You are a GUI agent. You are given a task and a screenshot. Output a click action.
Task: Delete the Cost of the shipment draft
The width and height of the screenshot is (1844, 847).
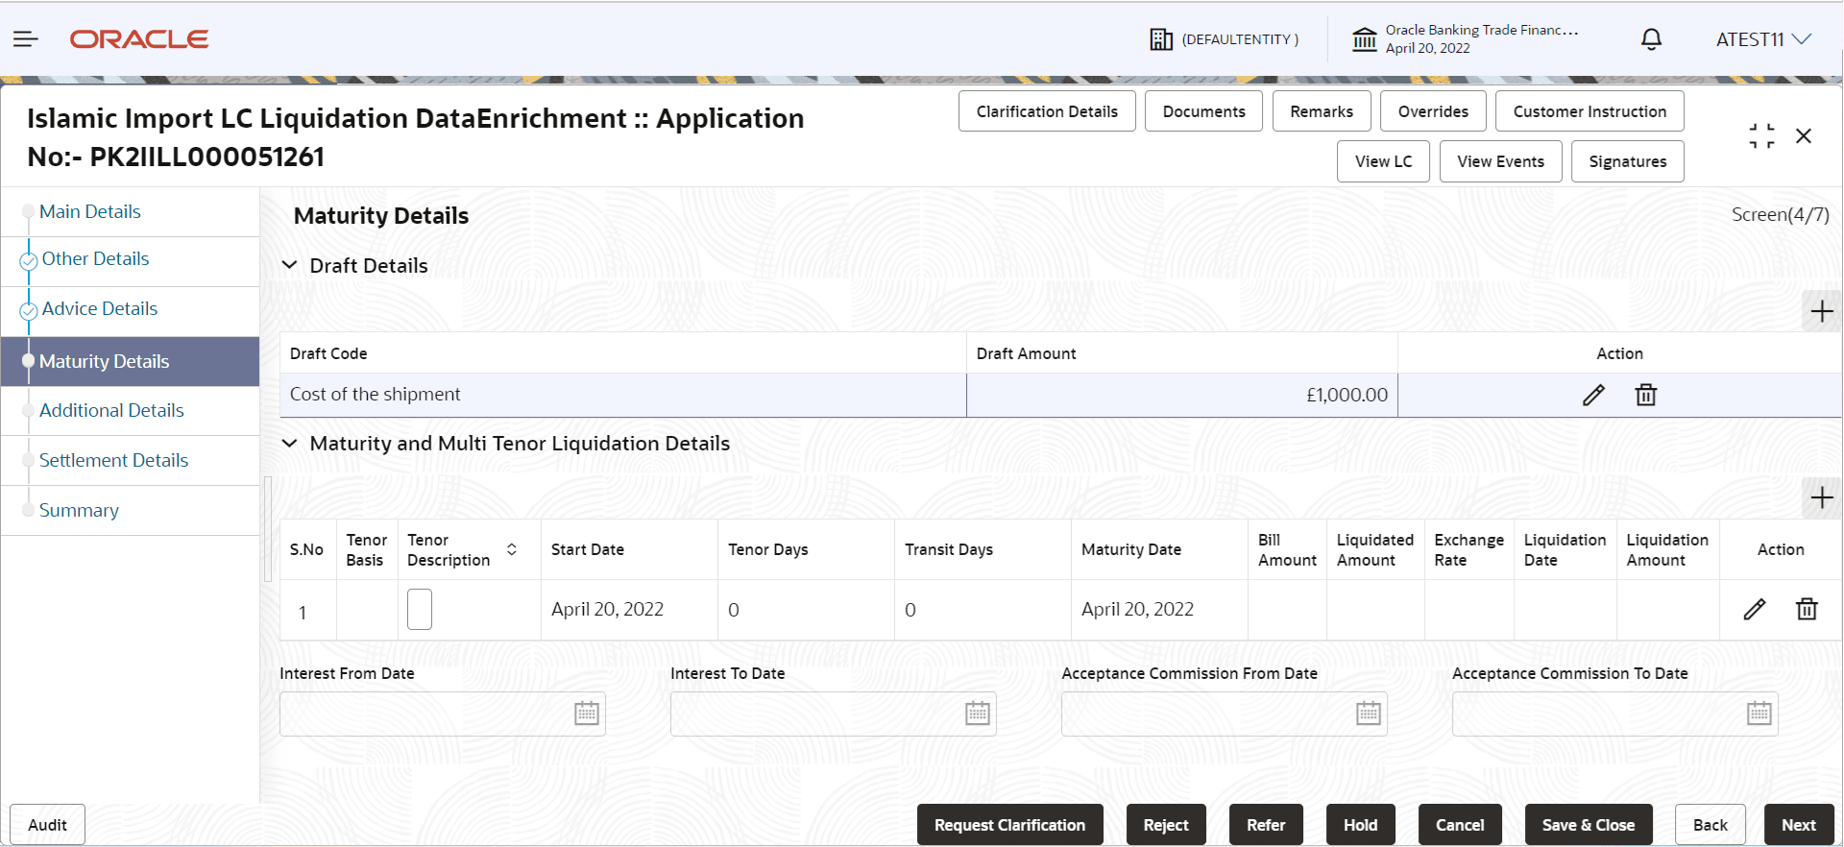tap(1645, 395)
